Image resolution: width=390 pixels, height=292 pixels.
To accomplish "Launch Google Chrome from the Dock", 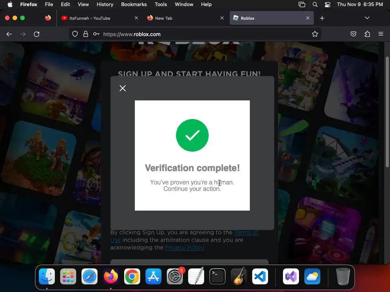I will [x=132, y=276].
